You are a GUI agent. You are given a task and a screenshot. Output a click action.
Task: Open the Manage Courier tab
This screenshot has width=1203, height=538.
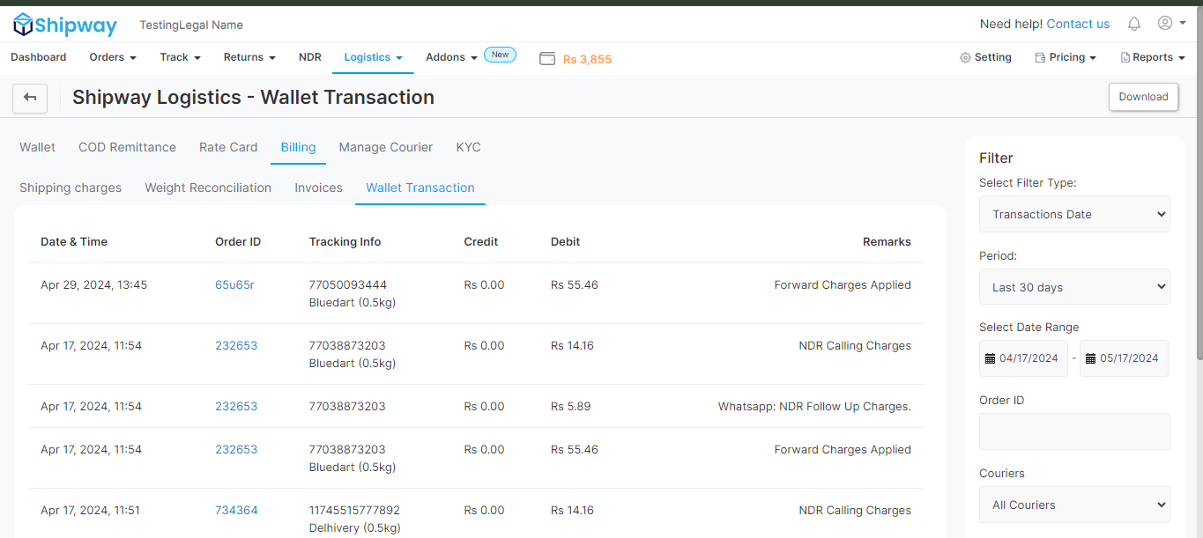coord(386,147)
